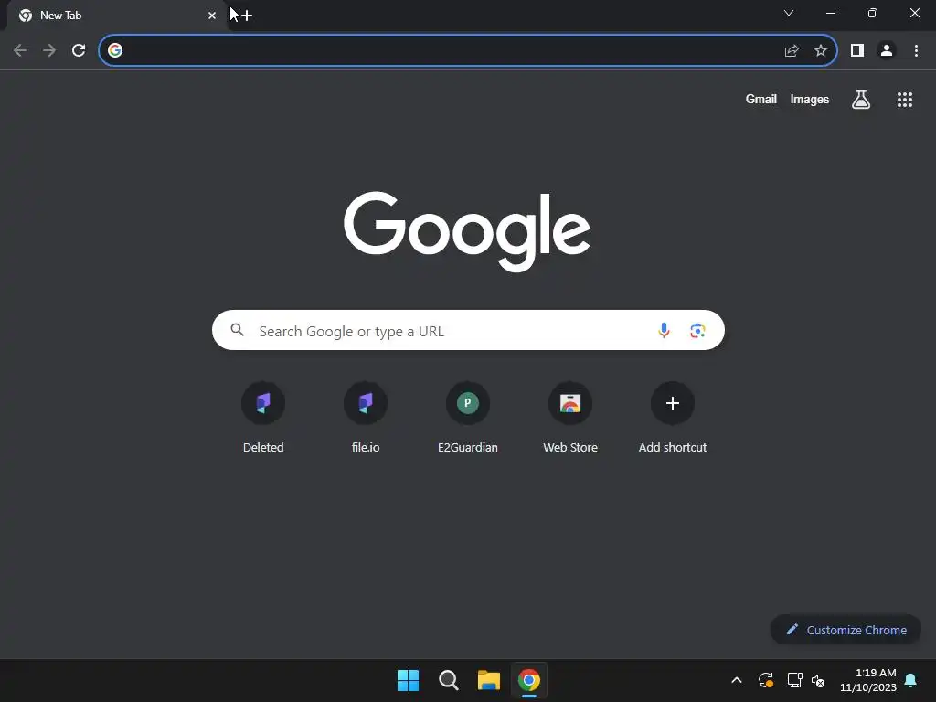Open the network status tray icon
The image size is (936, 702).
794,680
